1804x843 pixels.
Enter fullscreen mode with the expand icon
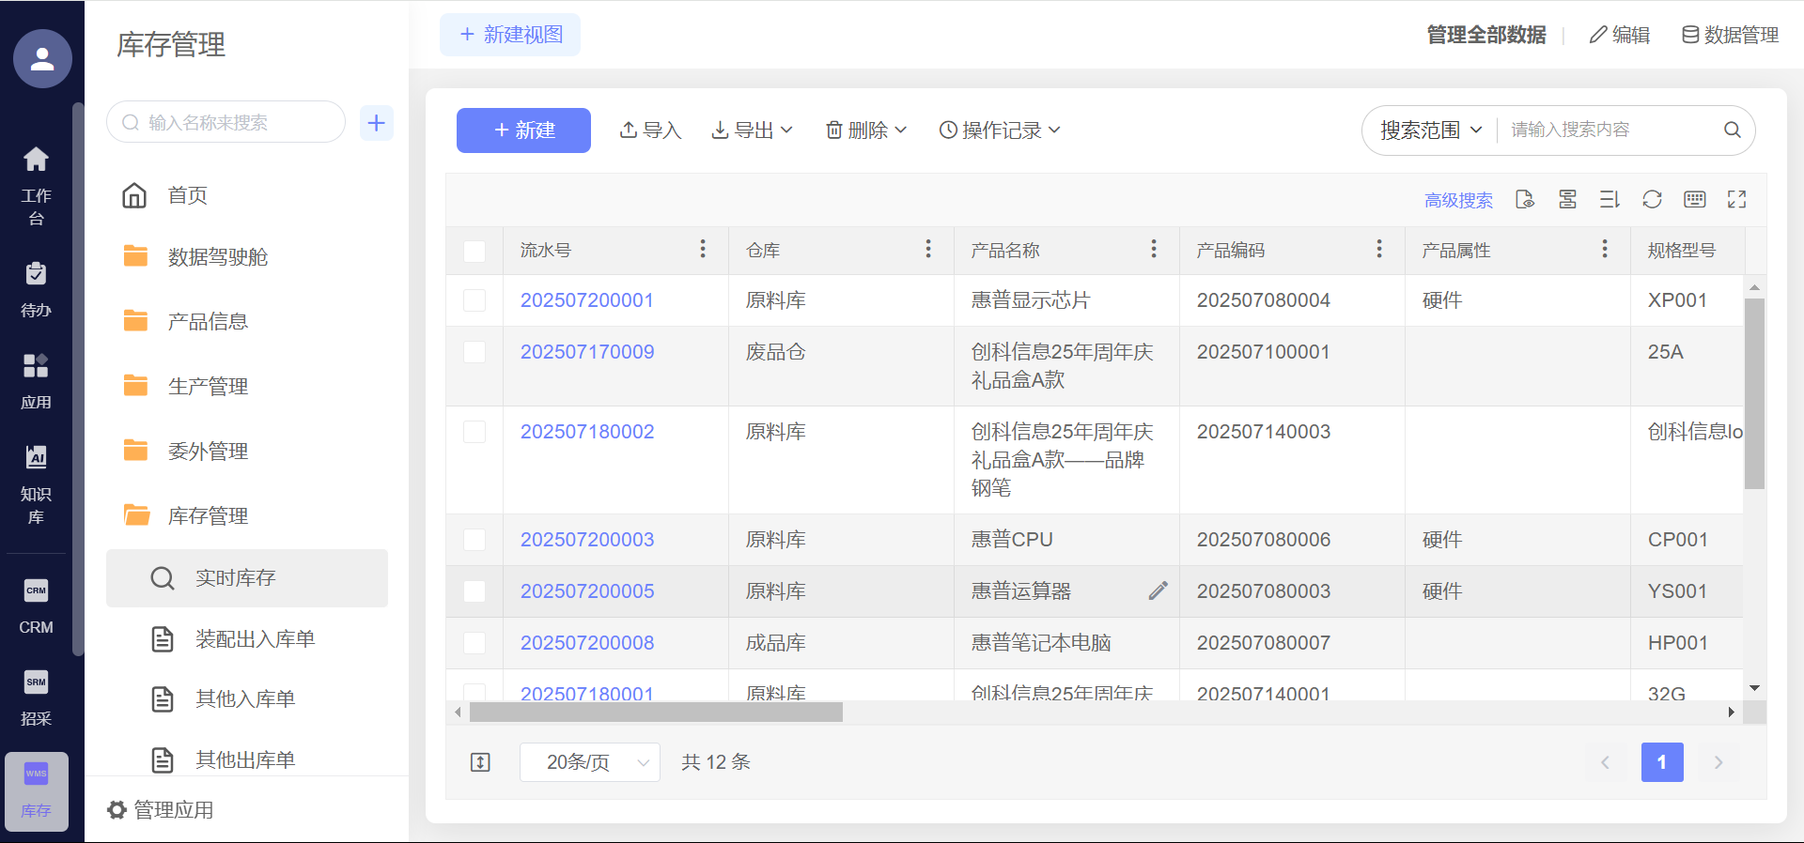[1736, 199]
